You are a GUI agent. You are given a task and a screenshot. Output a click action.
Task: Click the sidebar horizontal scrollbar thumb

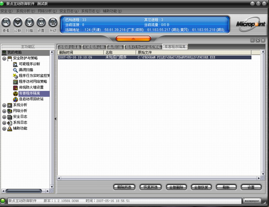click(x=24, y=191)
